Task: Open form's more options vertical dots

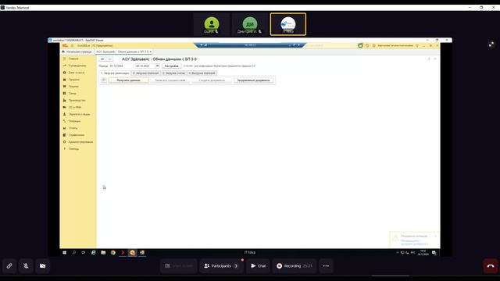Action: tap(429, 59)
